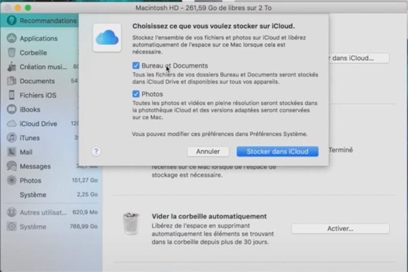This screenshot has height=272, width=408.
Task: Click the window title Macintosh HD text
Action: tap(203, 8)
